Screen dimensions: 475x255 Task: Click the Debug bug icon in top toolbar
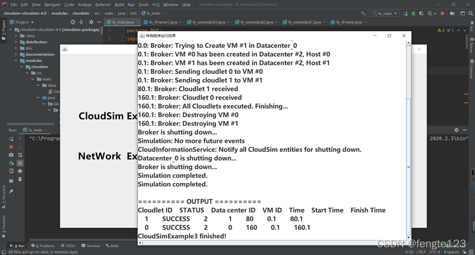pyautogui.click(x=413, y=13)
